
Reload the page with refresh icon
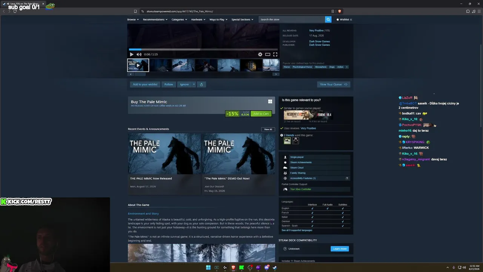click(x=15, y=11)
